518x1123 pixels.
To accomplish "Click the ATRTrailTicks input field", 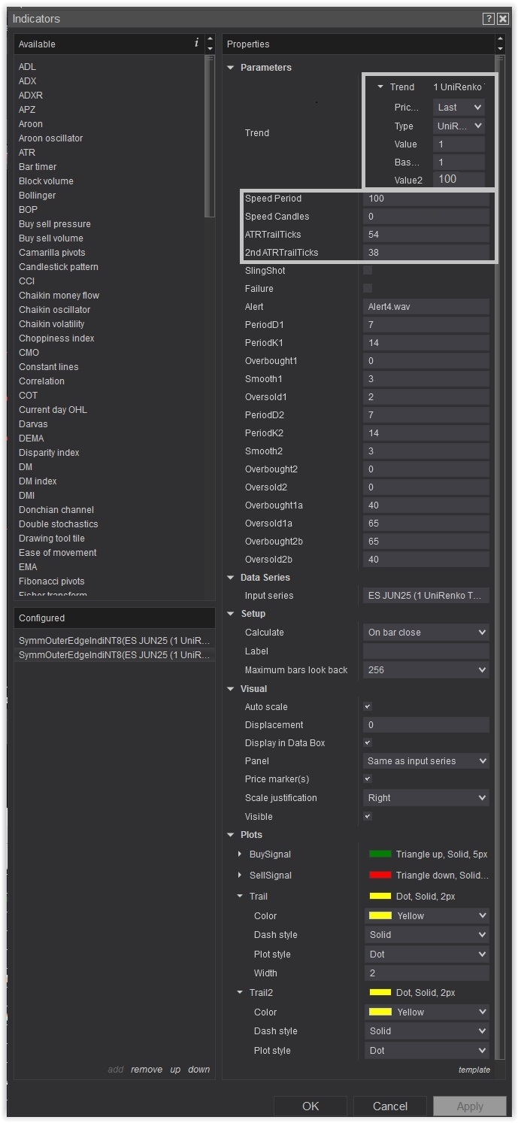I will coord(426,235).
